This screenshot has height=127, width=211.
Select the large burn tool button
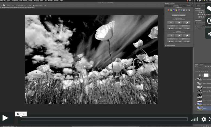click(x=187, y=23)
